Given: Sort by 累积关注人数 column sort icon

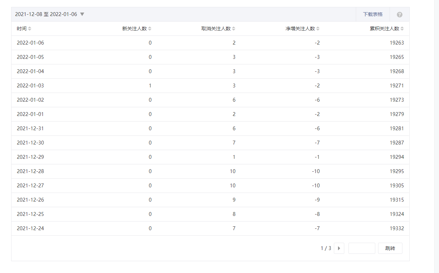Looking at the screenshot, I should point(402,29).
